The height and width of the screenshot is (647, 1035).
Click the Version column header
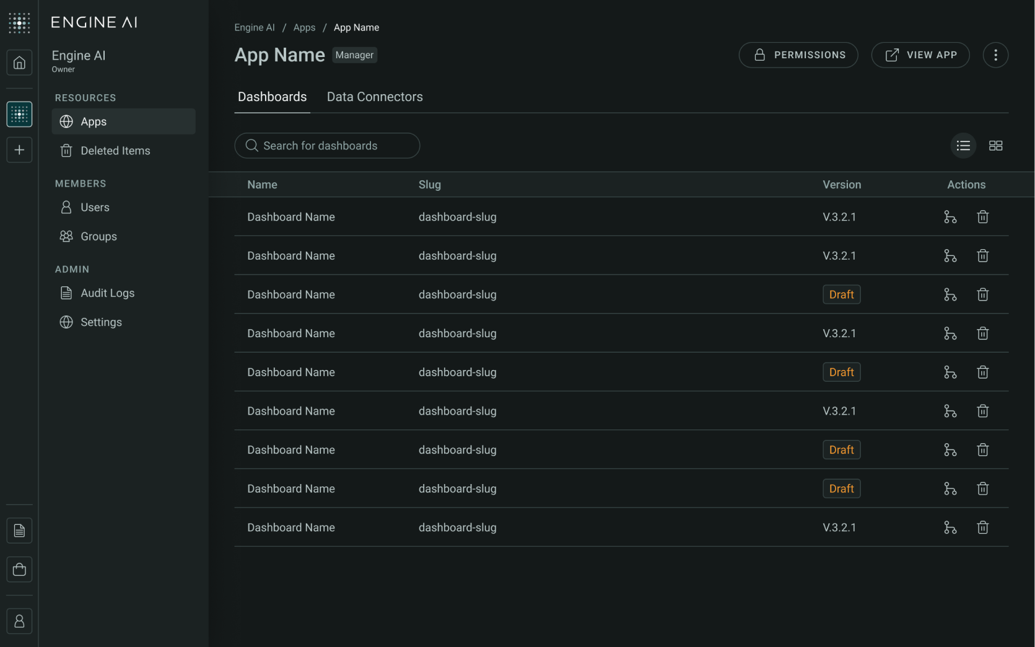[842, 185]
